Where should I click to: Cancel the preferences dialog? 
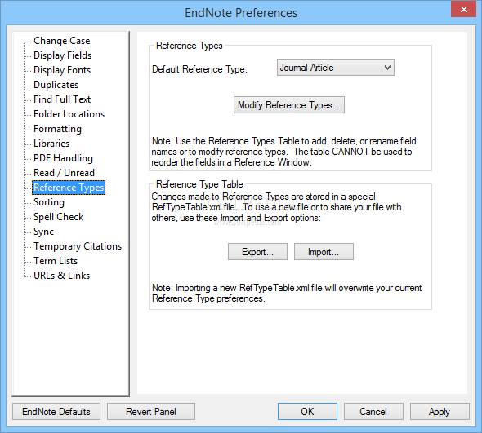tap(373, 412)
